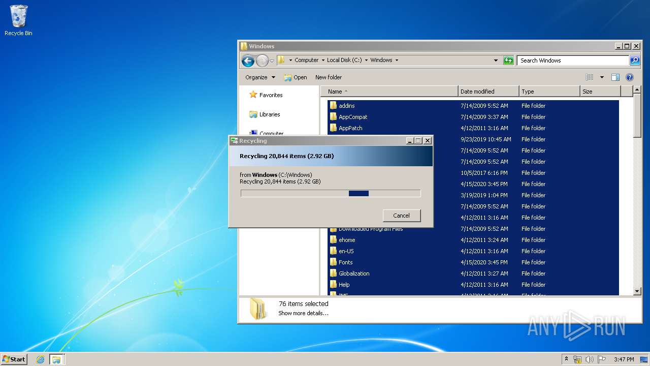Show hidden tray icons arrow
The height and width of the screenshot is (366, 650).
[567, 359]
